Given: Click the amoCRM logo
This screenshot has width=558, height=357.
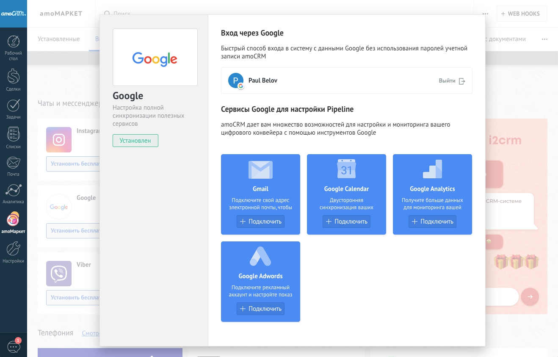Looking at the screenshot, I should point(14,14).
